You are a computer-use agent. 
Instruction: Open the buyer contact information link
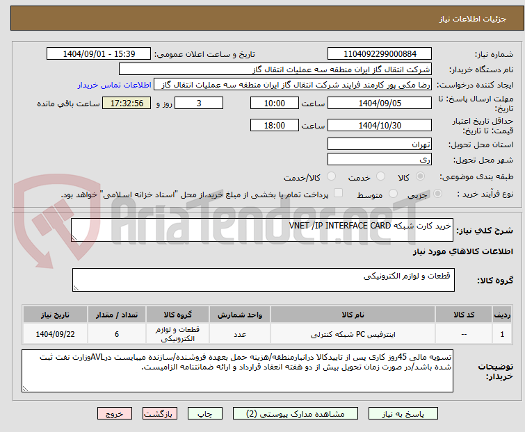(115, 85)
